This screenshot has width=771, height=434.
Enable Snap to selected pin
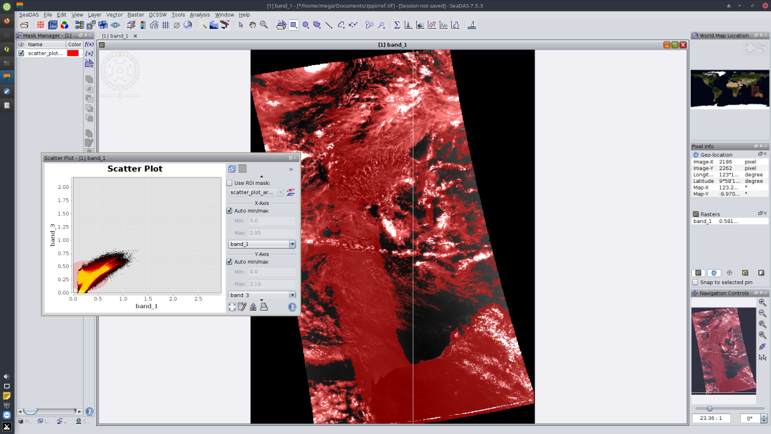[695, 282]
